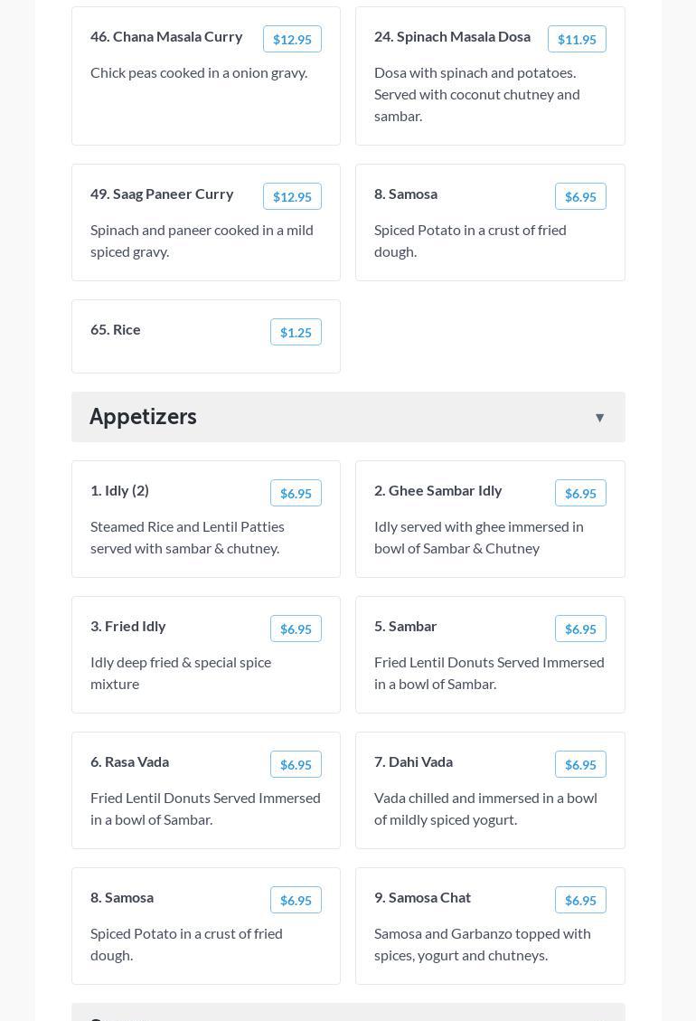Collapse the Appetizers section arrow

tap(599, 417)
